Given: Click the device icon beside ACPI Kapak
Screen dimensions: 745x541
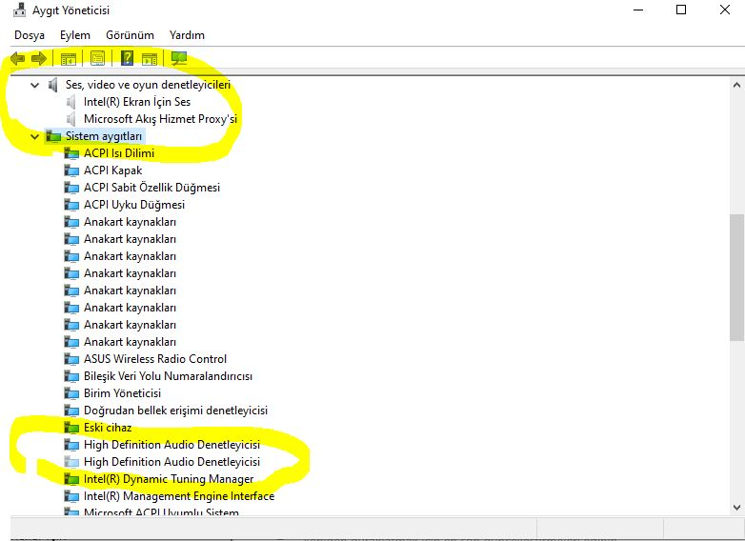Looking at the screenshot, I should [x=71, y=170].
